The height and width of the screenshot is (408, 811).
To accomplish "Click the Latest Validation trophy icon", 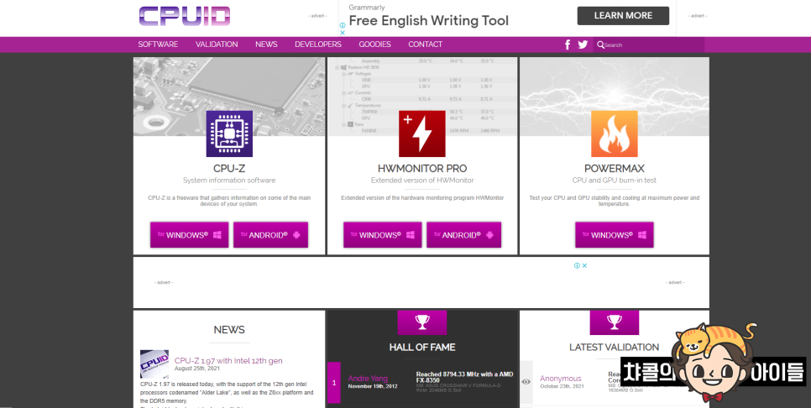I will tap(615, 322).
